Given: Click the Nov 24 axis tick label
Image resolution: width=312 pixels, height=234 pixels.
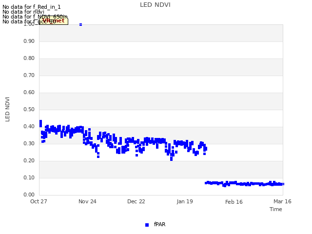Looking at the screenshot, I should [x=87, y=201].
